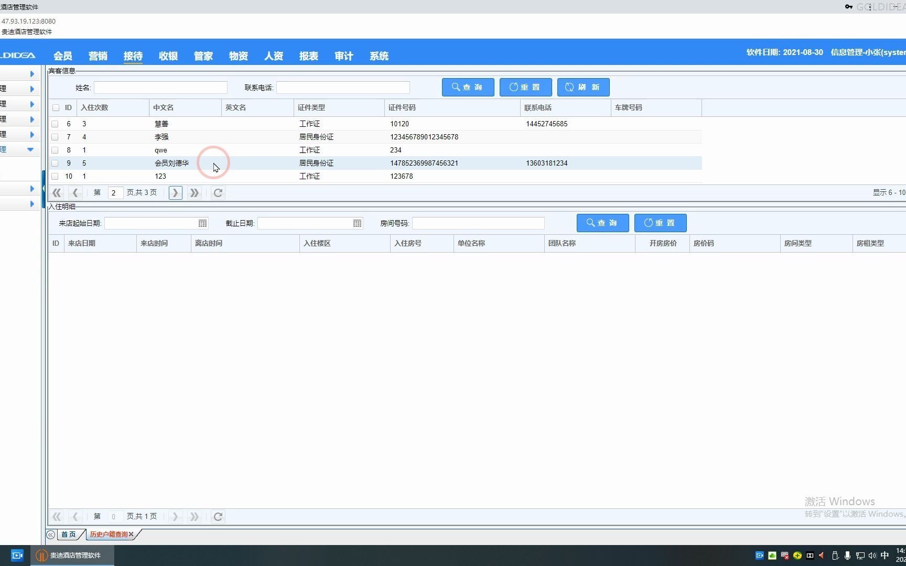Go to previous page of check-in details list

pyautogui.click(x=75, y=517)
